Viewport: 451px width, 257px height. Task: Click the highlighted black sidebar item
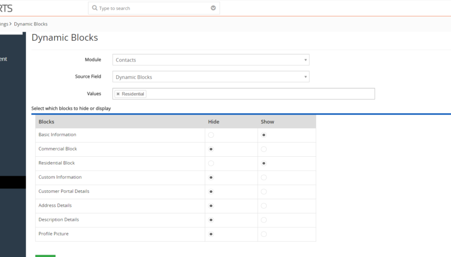coord(13,182)
